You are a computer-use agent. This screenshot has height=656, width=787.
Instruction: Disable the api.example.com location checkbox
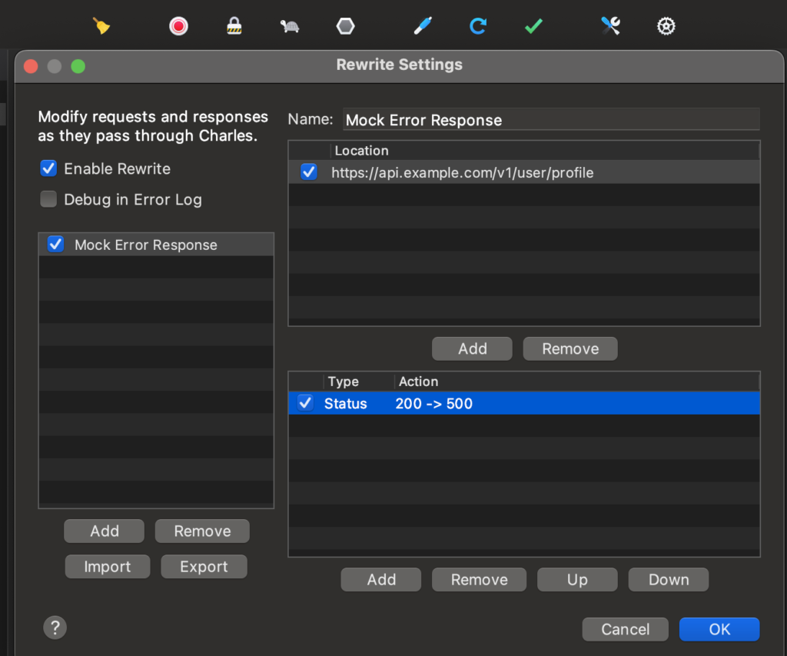coord(309,172)
